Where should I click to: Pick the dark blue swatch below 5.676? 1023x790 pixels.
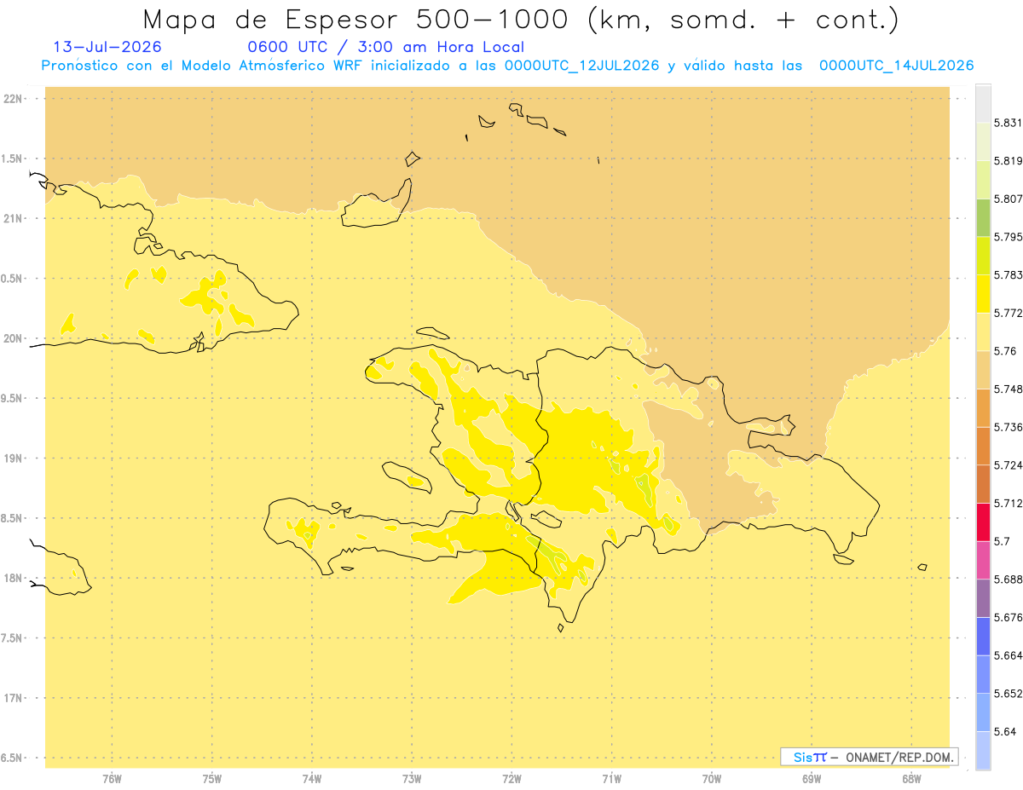(983, 636)
